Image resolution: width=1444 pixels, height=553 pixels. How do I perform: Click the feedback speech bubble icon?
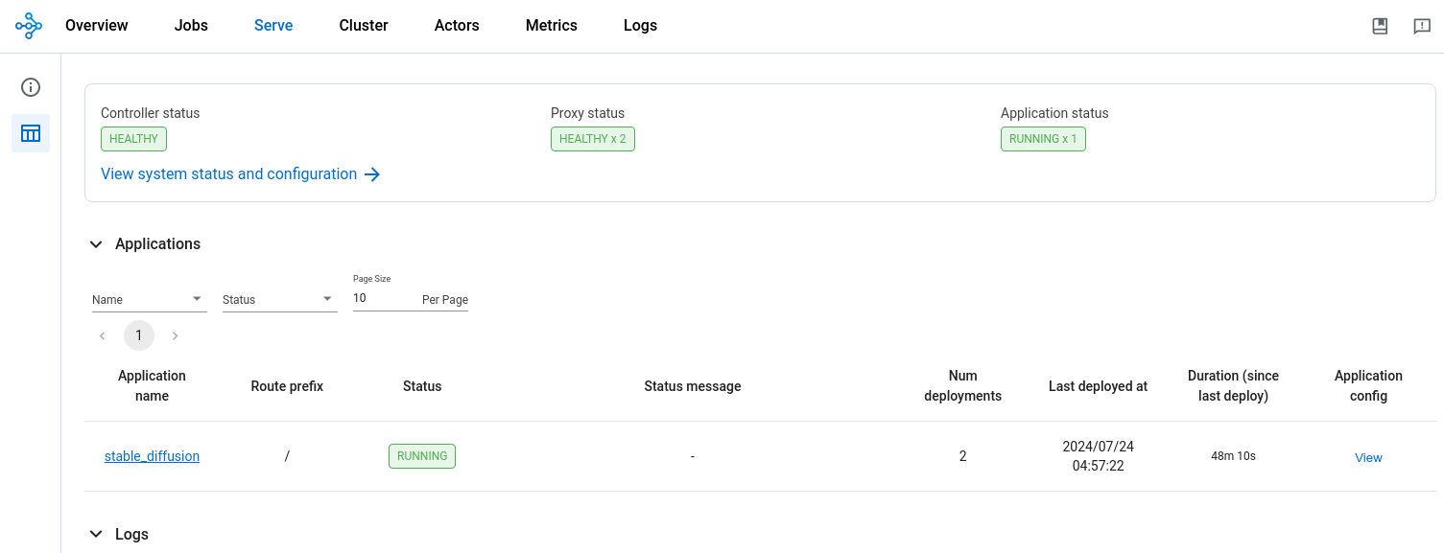1422,26
